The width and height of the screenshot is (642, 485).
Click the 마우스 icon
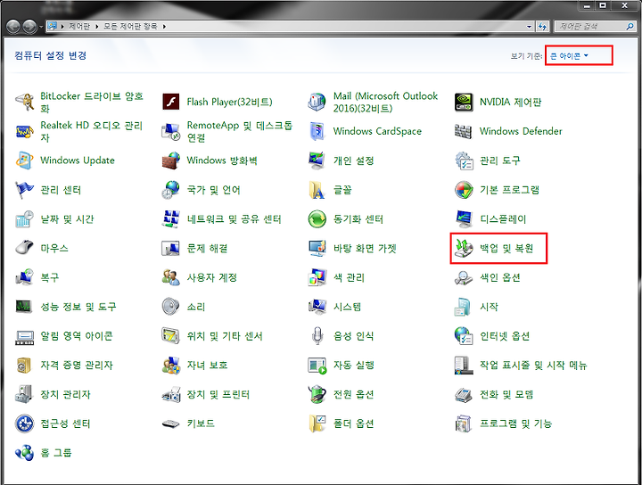25,248
